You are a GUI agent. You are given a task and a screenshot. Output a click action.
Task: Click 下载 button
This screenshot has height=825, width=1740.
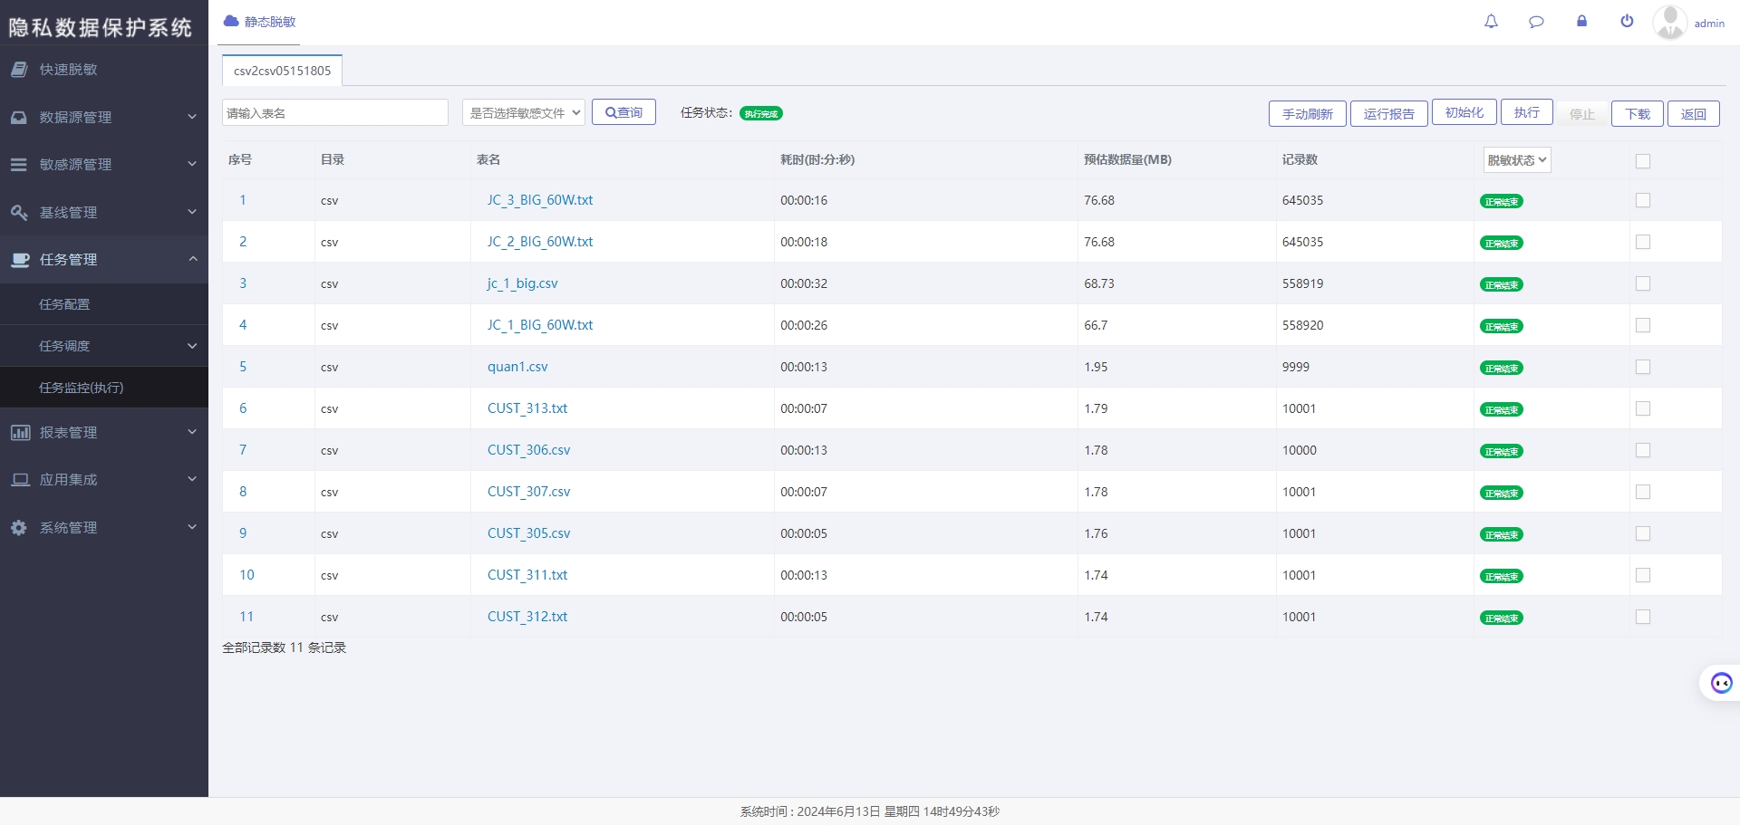[x=1638, y=113]
